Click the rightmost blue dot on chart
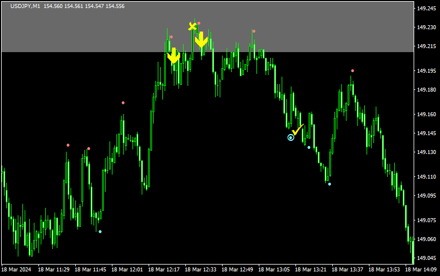This screenshot has width=440, height=276. (x=329, y=184)
